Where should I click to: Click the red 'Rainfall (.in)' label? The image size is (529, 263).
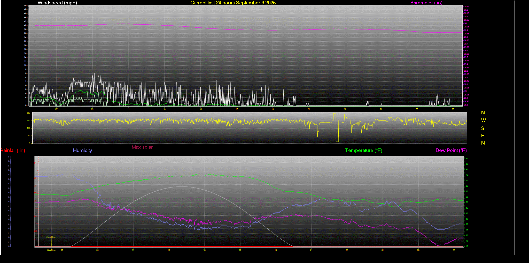click(x=13, y=151)
